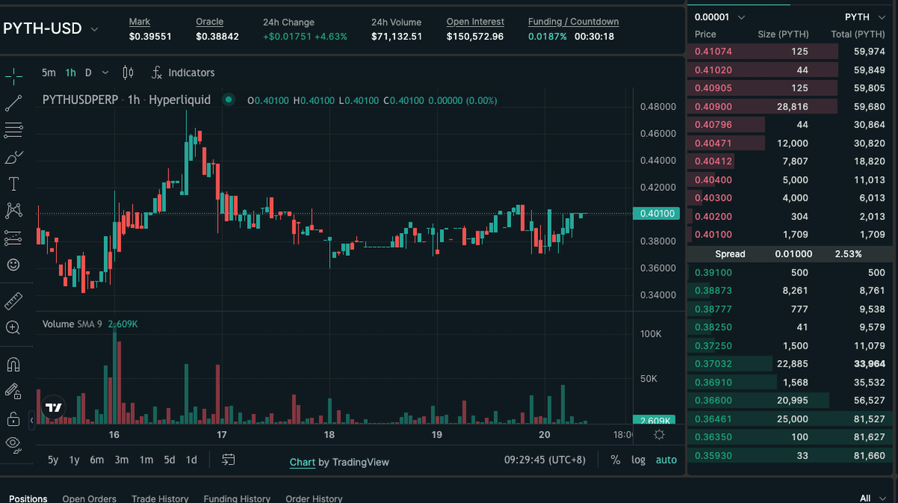Screen dimensions: 898x503
Task: Open the Positions tab
Action: (x=28, y=499)
